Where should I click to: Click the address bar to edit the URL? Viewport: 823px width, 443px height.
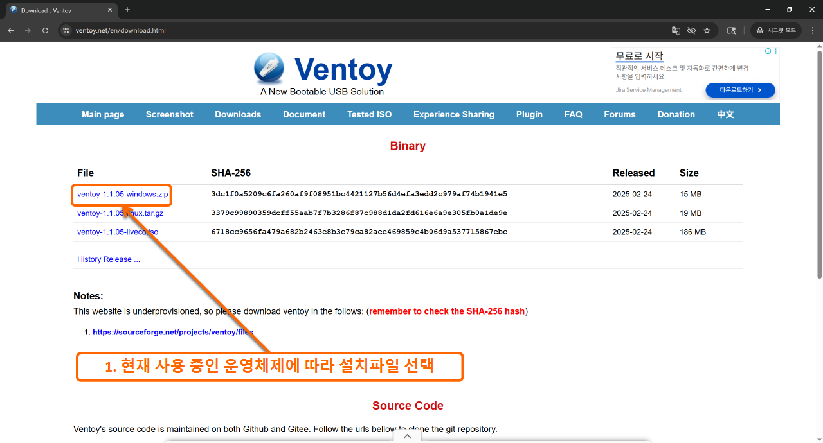pyautogui.click(x=257, y=30)
